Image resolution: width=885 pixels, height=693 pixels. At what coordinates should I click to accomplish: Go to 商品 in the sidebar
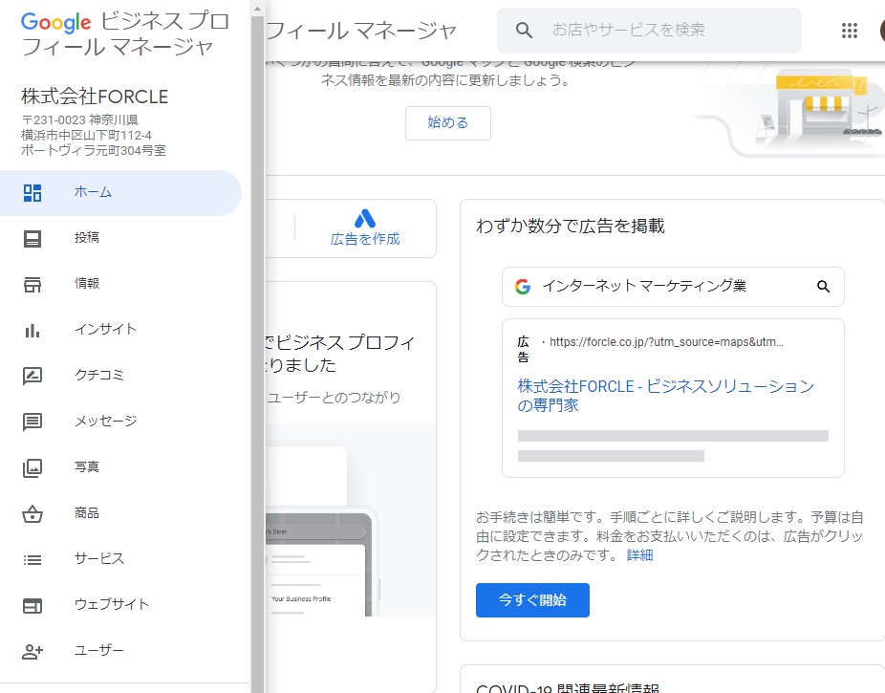click(x=120, y=513)
